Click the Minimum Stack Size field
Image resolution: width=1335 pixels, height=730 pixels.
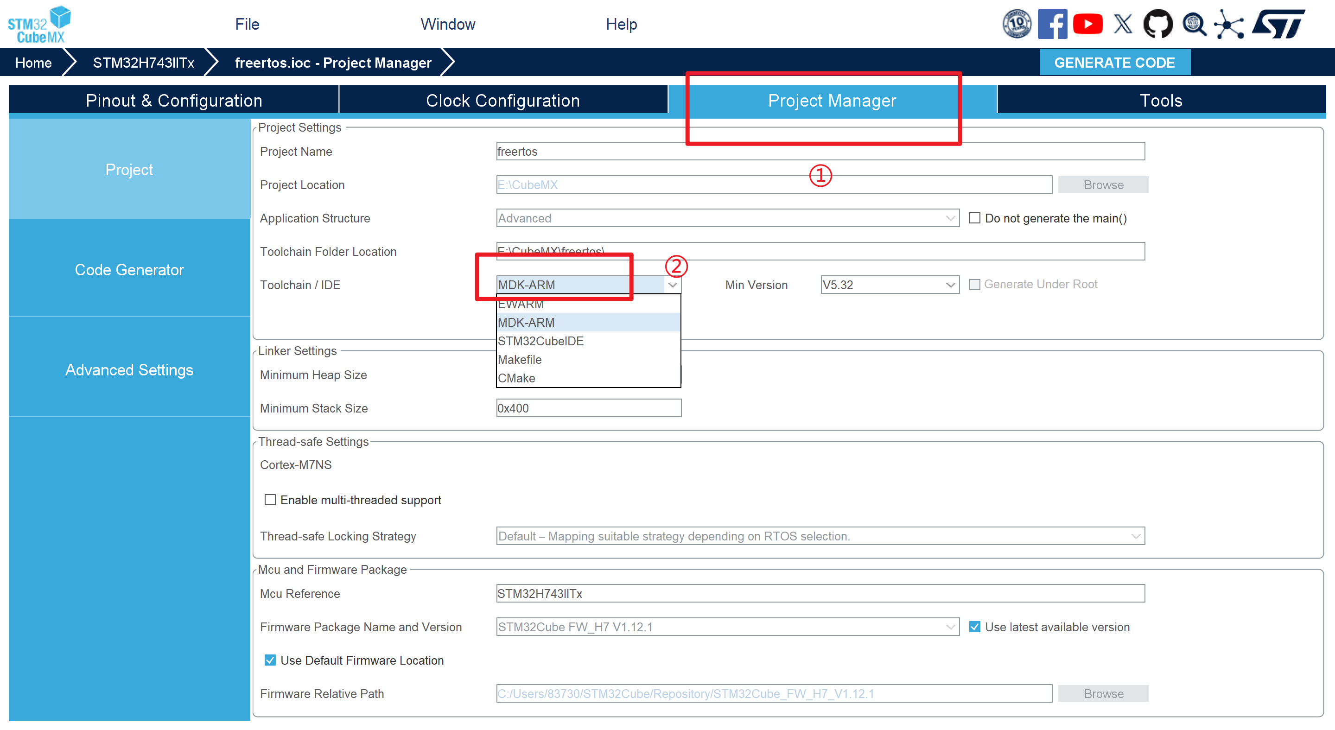point(589,408)
